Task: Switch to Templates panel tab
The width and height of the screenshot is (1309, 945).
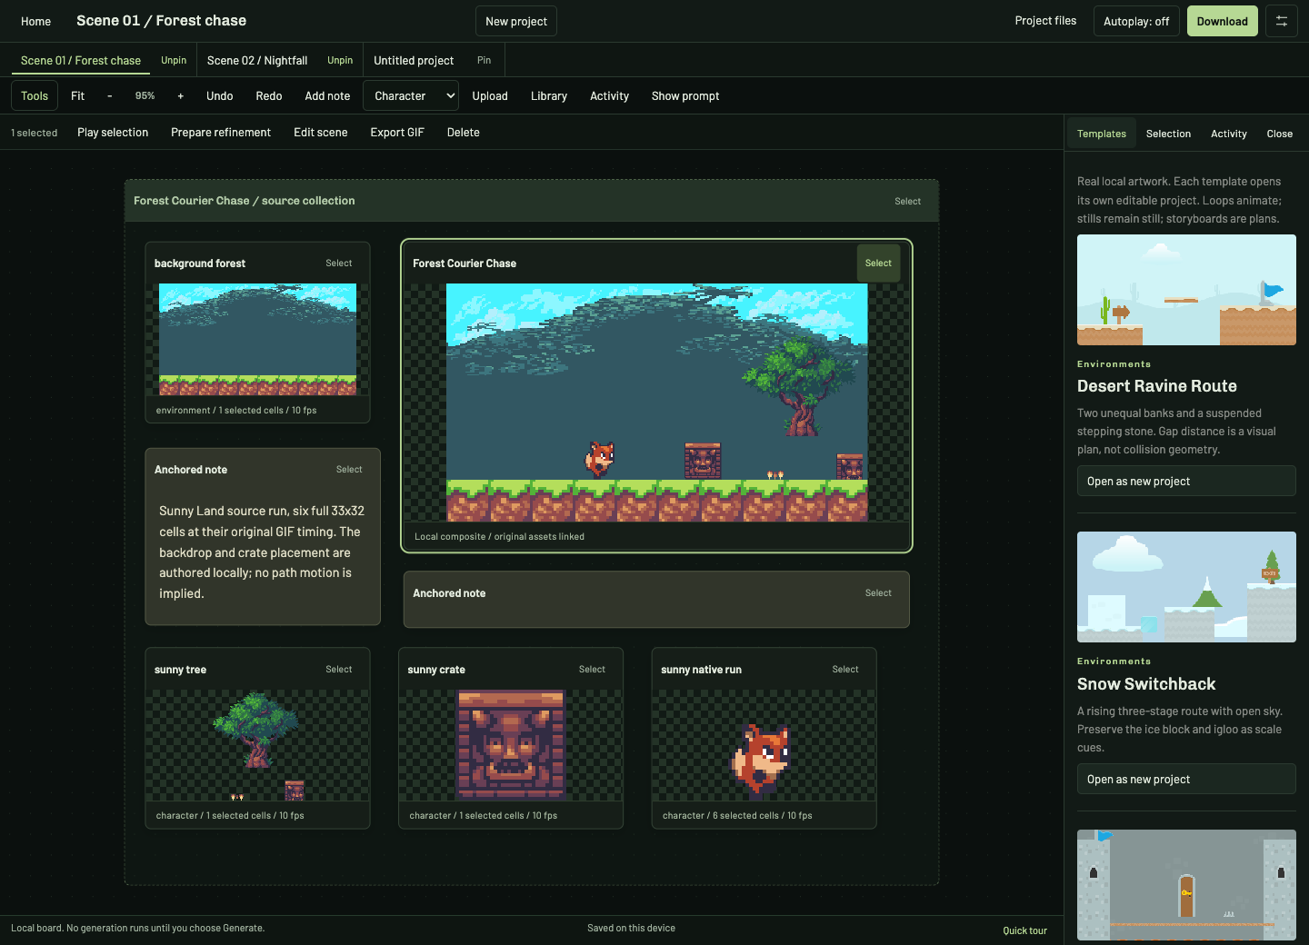Action: pyautogui.click(x=1102, y=134)
